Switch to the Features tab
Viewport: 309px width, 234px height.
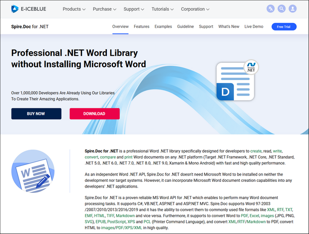tap(142, 27)
